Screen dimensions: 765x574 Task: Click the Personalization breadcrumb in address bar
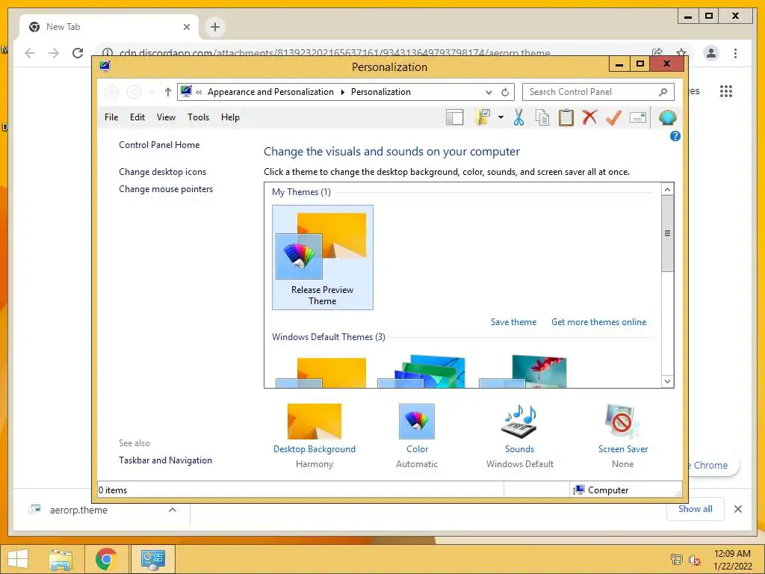tap(380, 92)
